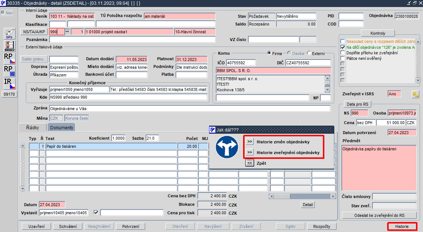
Task: Click Odeslat ke zveřejnění do RS button
Action: click(379, 215)
